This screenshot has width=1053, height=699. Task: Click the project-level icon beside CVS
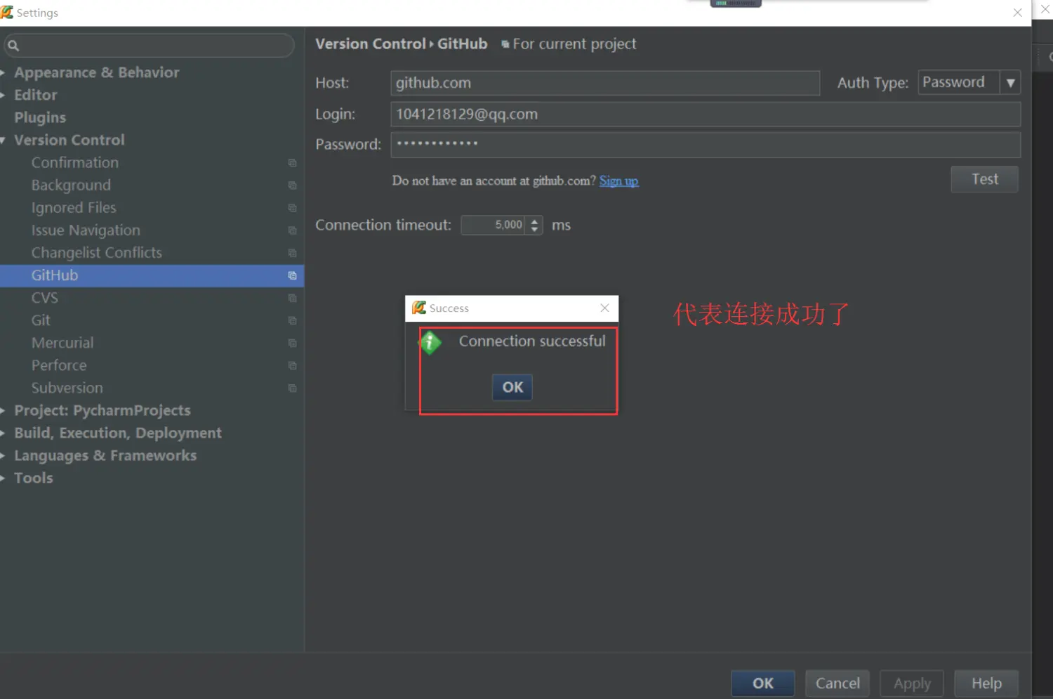pyautogui.click(x=292, y=298)
